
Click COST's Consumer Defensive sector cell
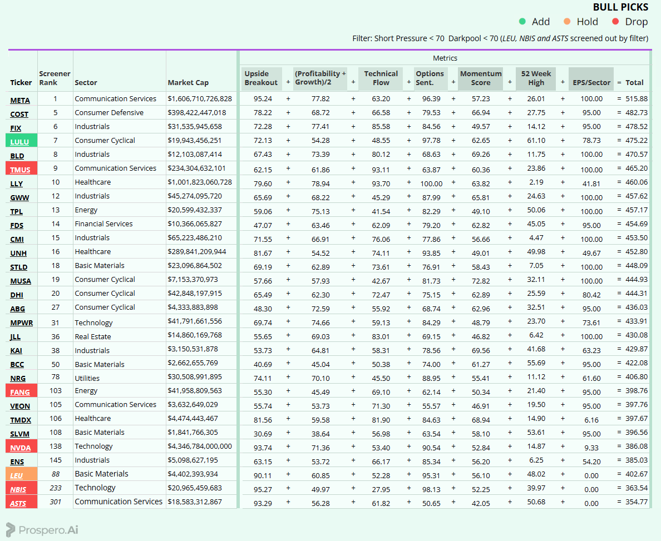click(109, 112)
